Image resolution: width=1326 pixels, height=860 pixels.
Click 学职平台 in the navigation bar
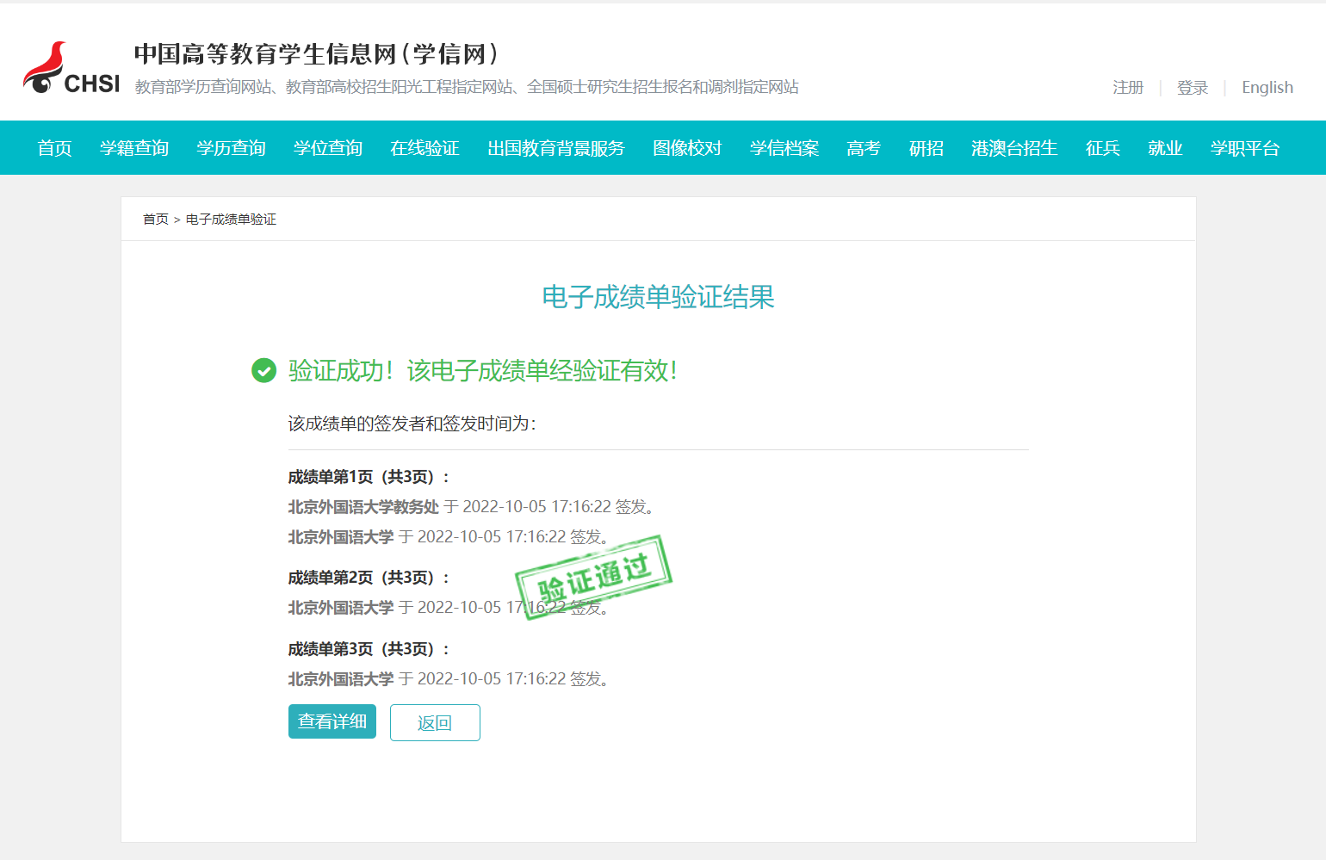click(1244, 148)
